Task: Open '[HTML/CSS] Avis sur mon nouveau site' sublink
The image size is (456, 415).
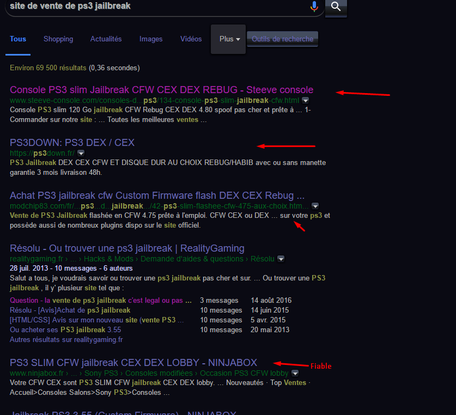Action: pyautogui.click(x=96, y=320)
